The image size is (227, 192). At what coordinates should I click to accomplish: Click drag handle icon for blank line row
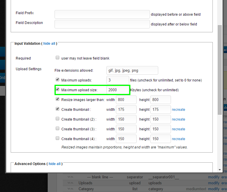70,177
